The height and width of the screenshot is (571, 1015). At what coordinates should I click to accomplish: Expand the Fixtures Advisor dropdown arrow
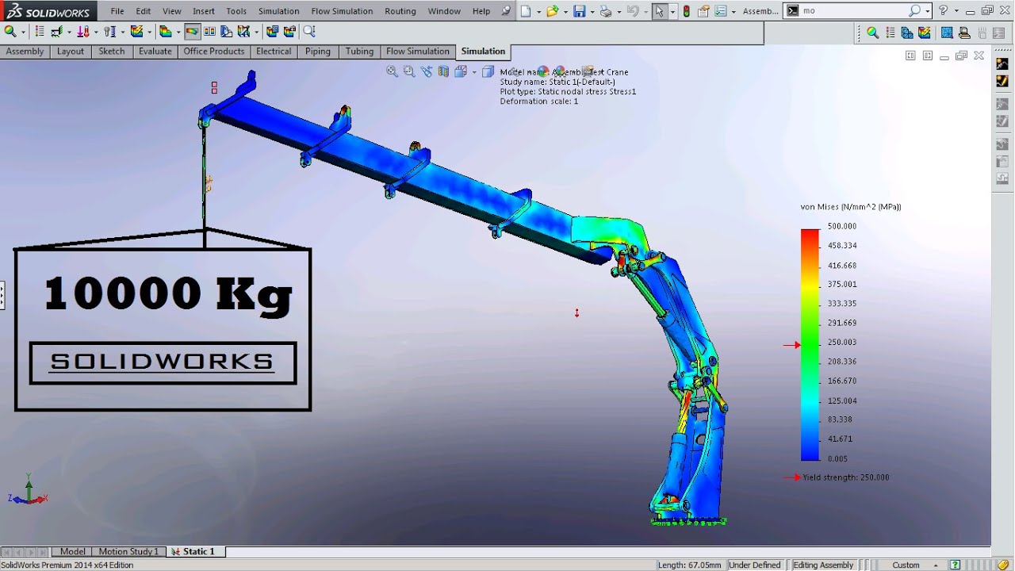click(69, 32)
